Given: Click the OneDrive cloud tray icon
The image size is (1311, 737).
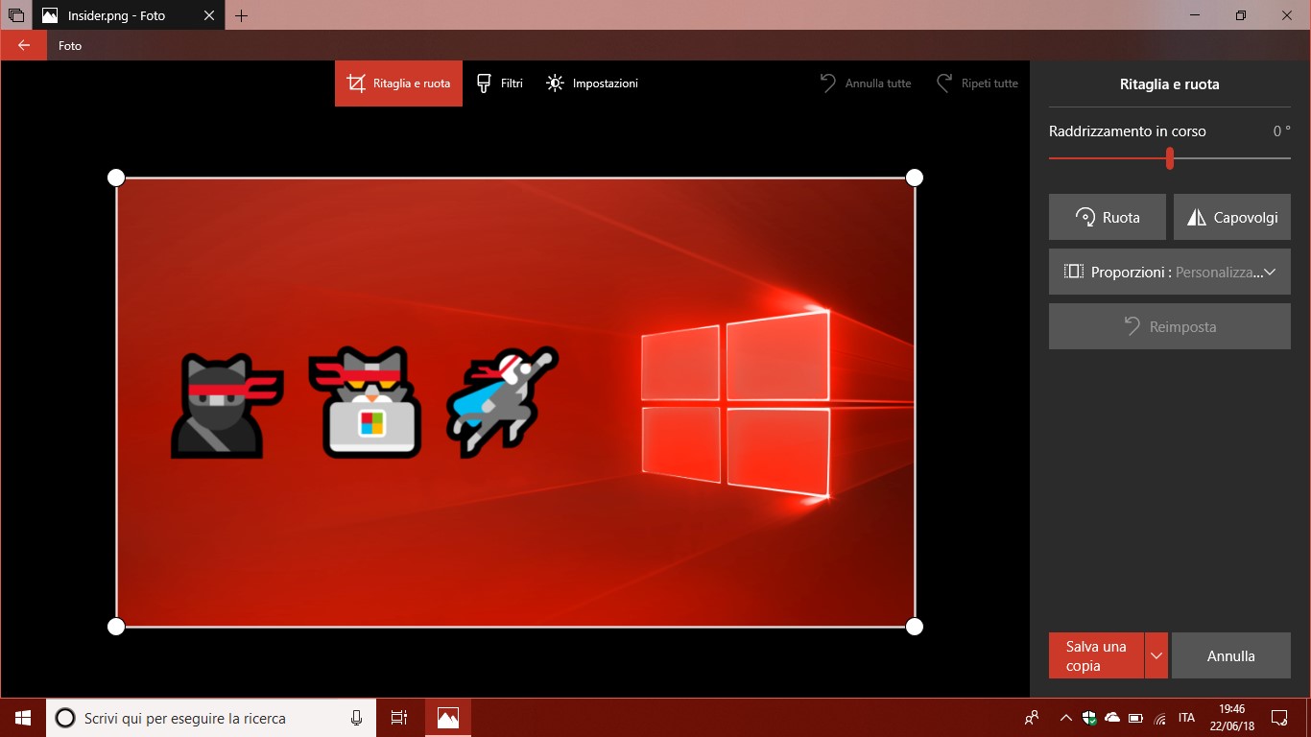Looking at the screenshot, I should 1112,718.
